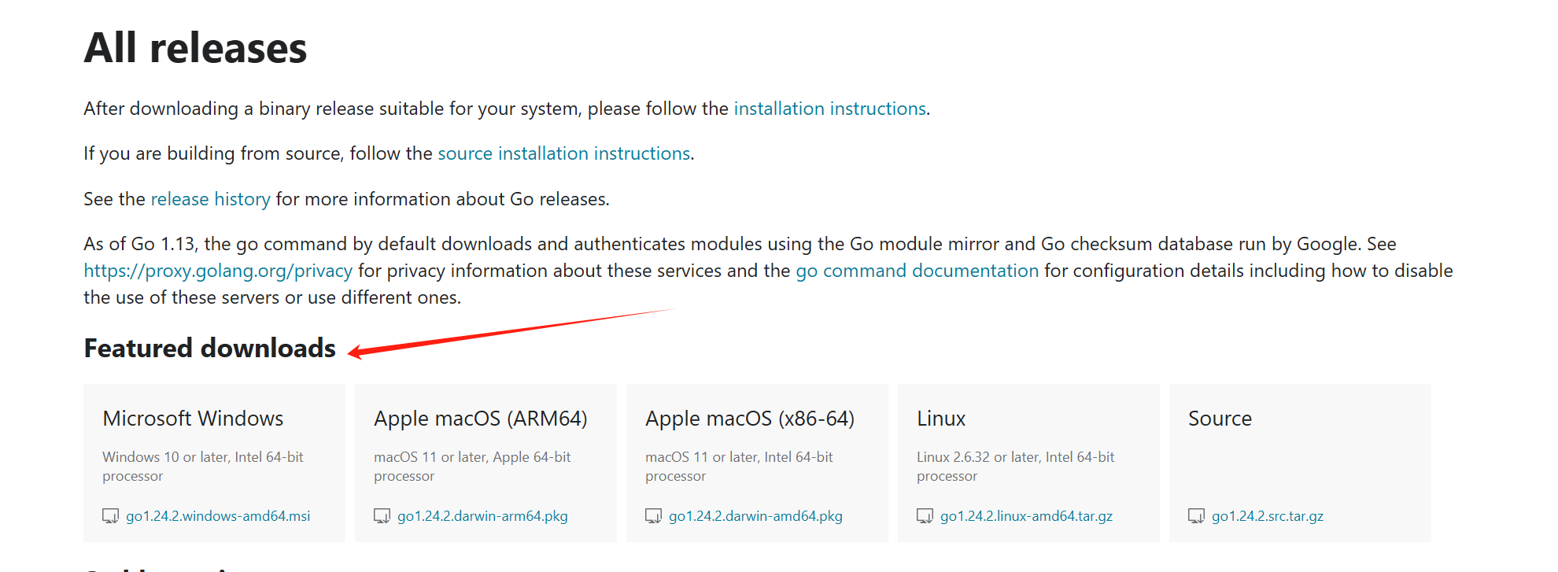Screen dimensions: 1558x572
Task: Select the Linux card title
Action: (x=941, y=419)
